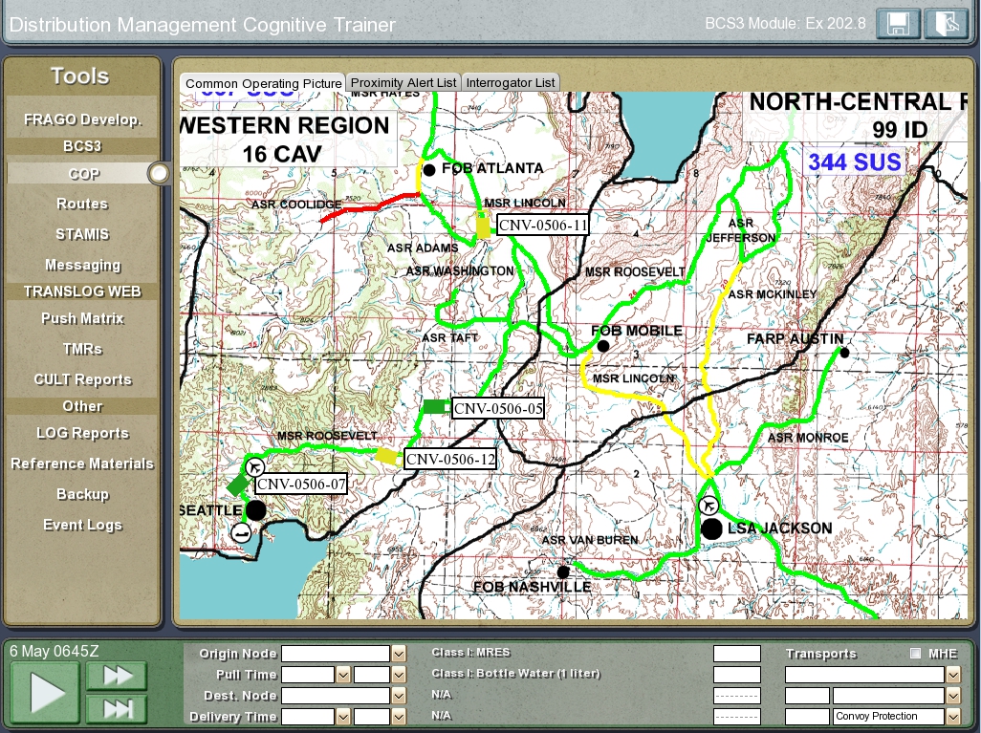Click the exit door icon
Image resolution: width=981 pixels, height=733 pixels.
[x=946, y=24]
